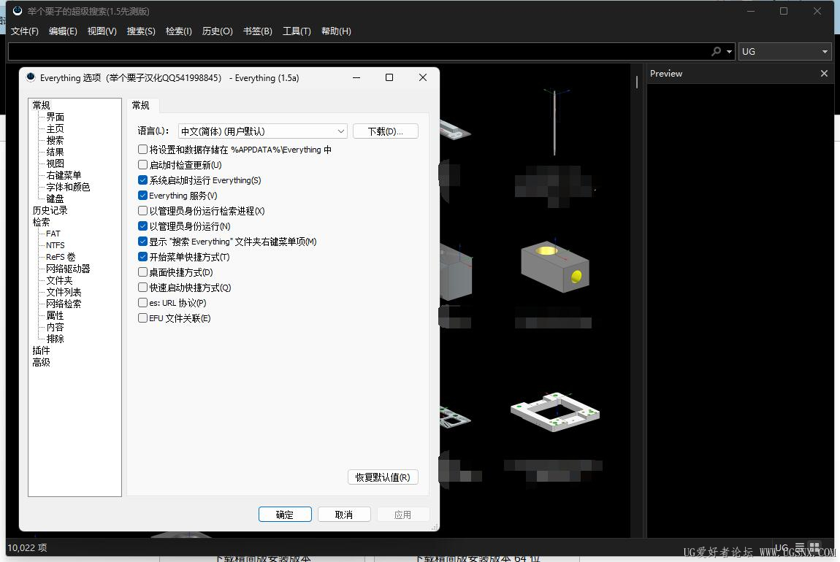Viewport: 840px width, 562px height.
Task: Enable 桌面快捷方式 checkbox
Action: [142, 272]
